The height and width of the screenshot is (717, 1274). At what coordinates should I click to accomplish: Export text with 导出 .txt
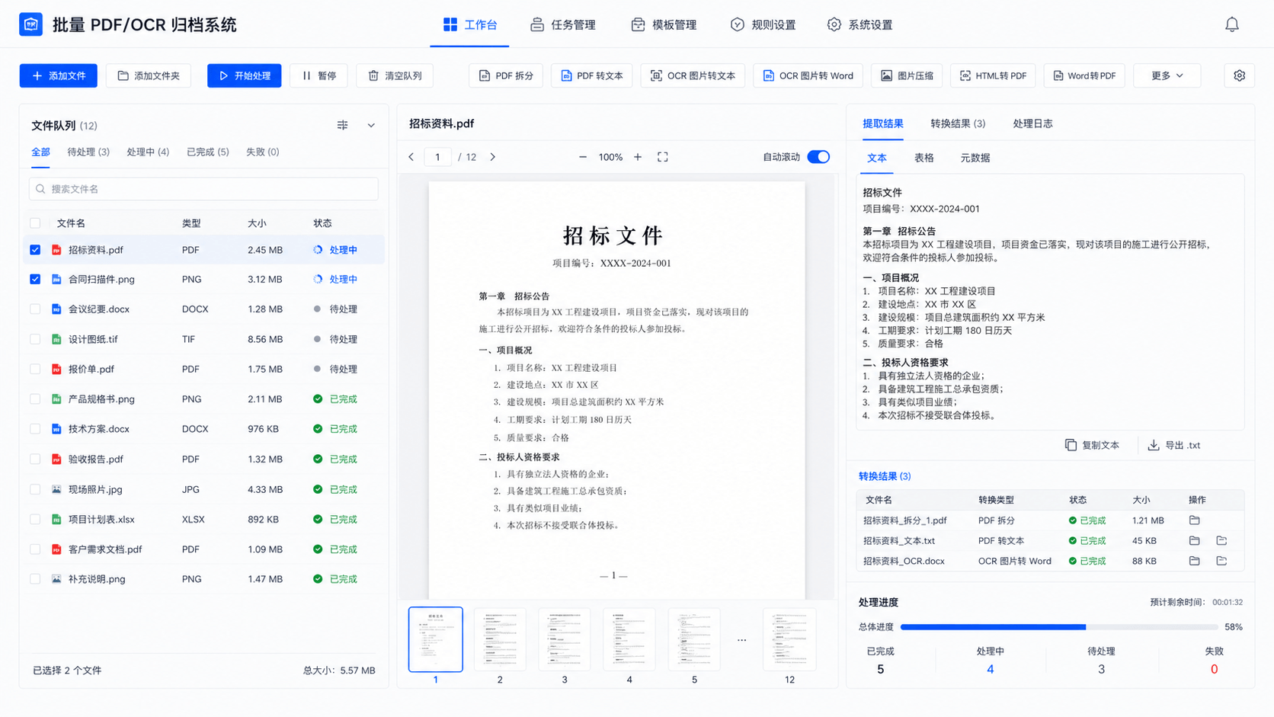pyautogui.click(x=1173, y=445)
